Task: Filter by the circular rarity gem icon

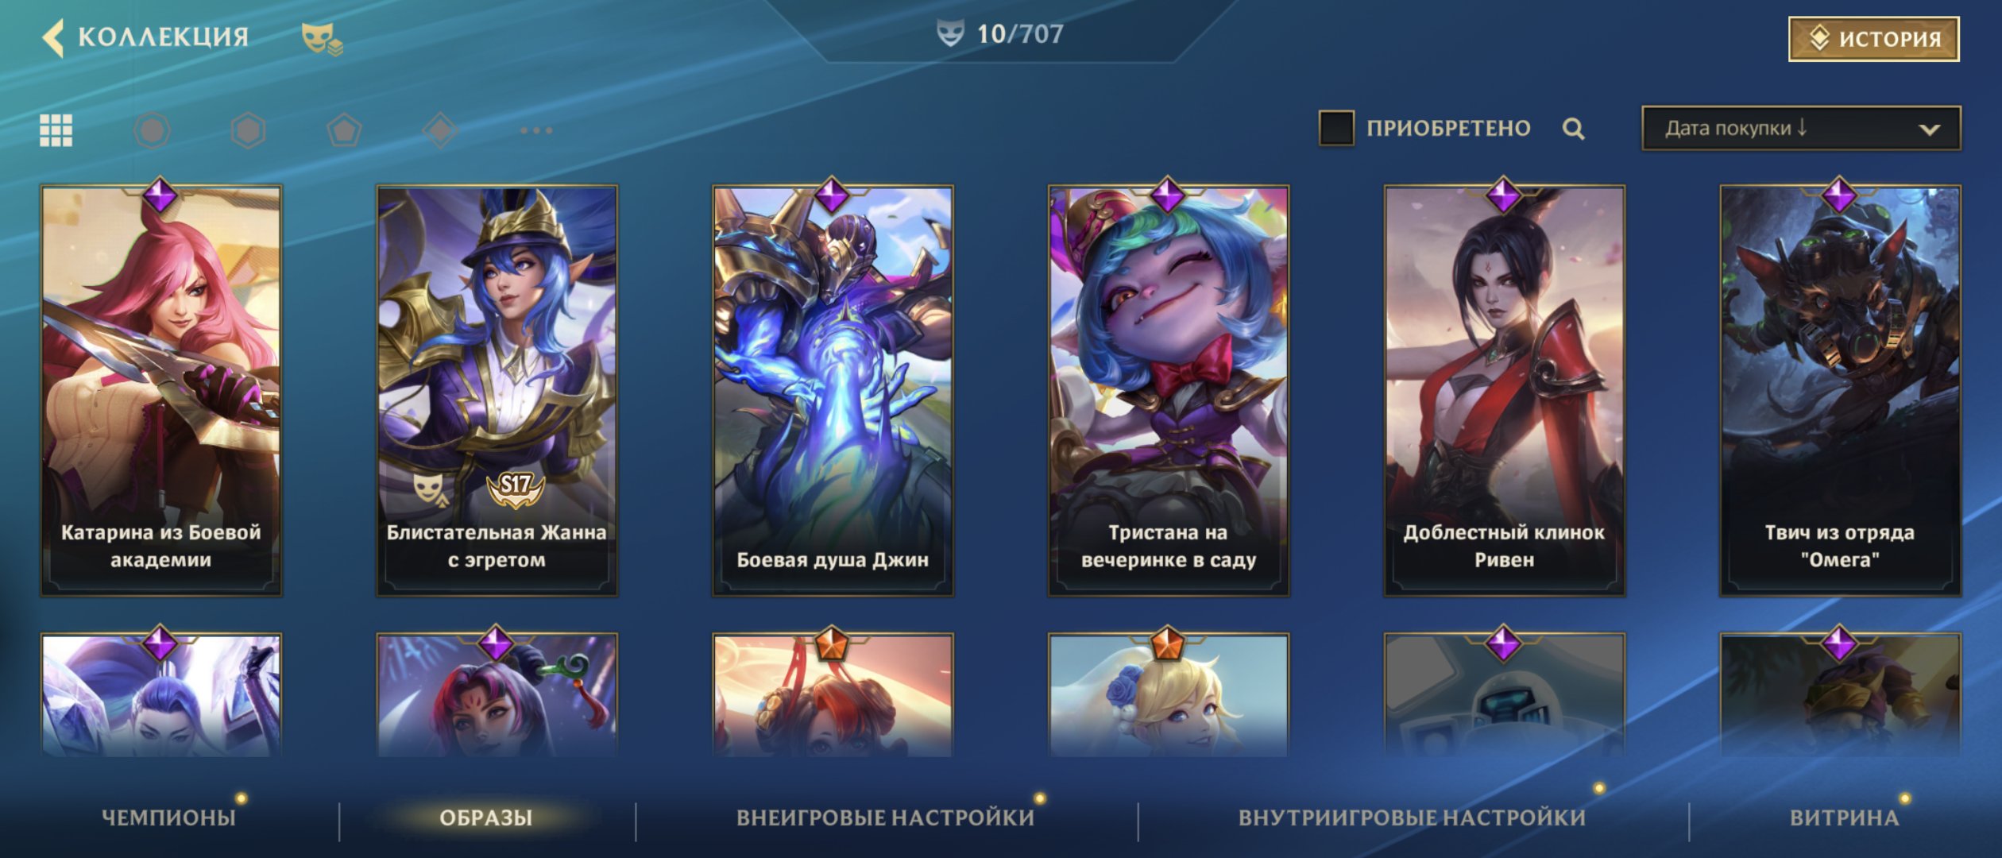Action: coord(152,130)
